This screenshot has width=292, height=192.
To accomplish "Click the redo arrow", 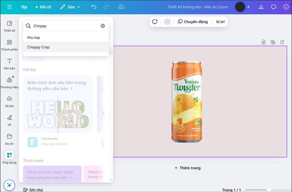I will point(106,7).
